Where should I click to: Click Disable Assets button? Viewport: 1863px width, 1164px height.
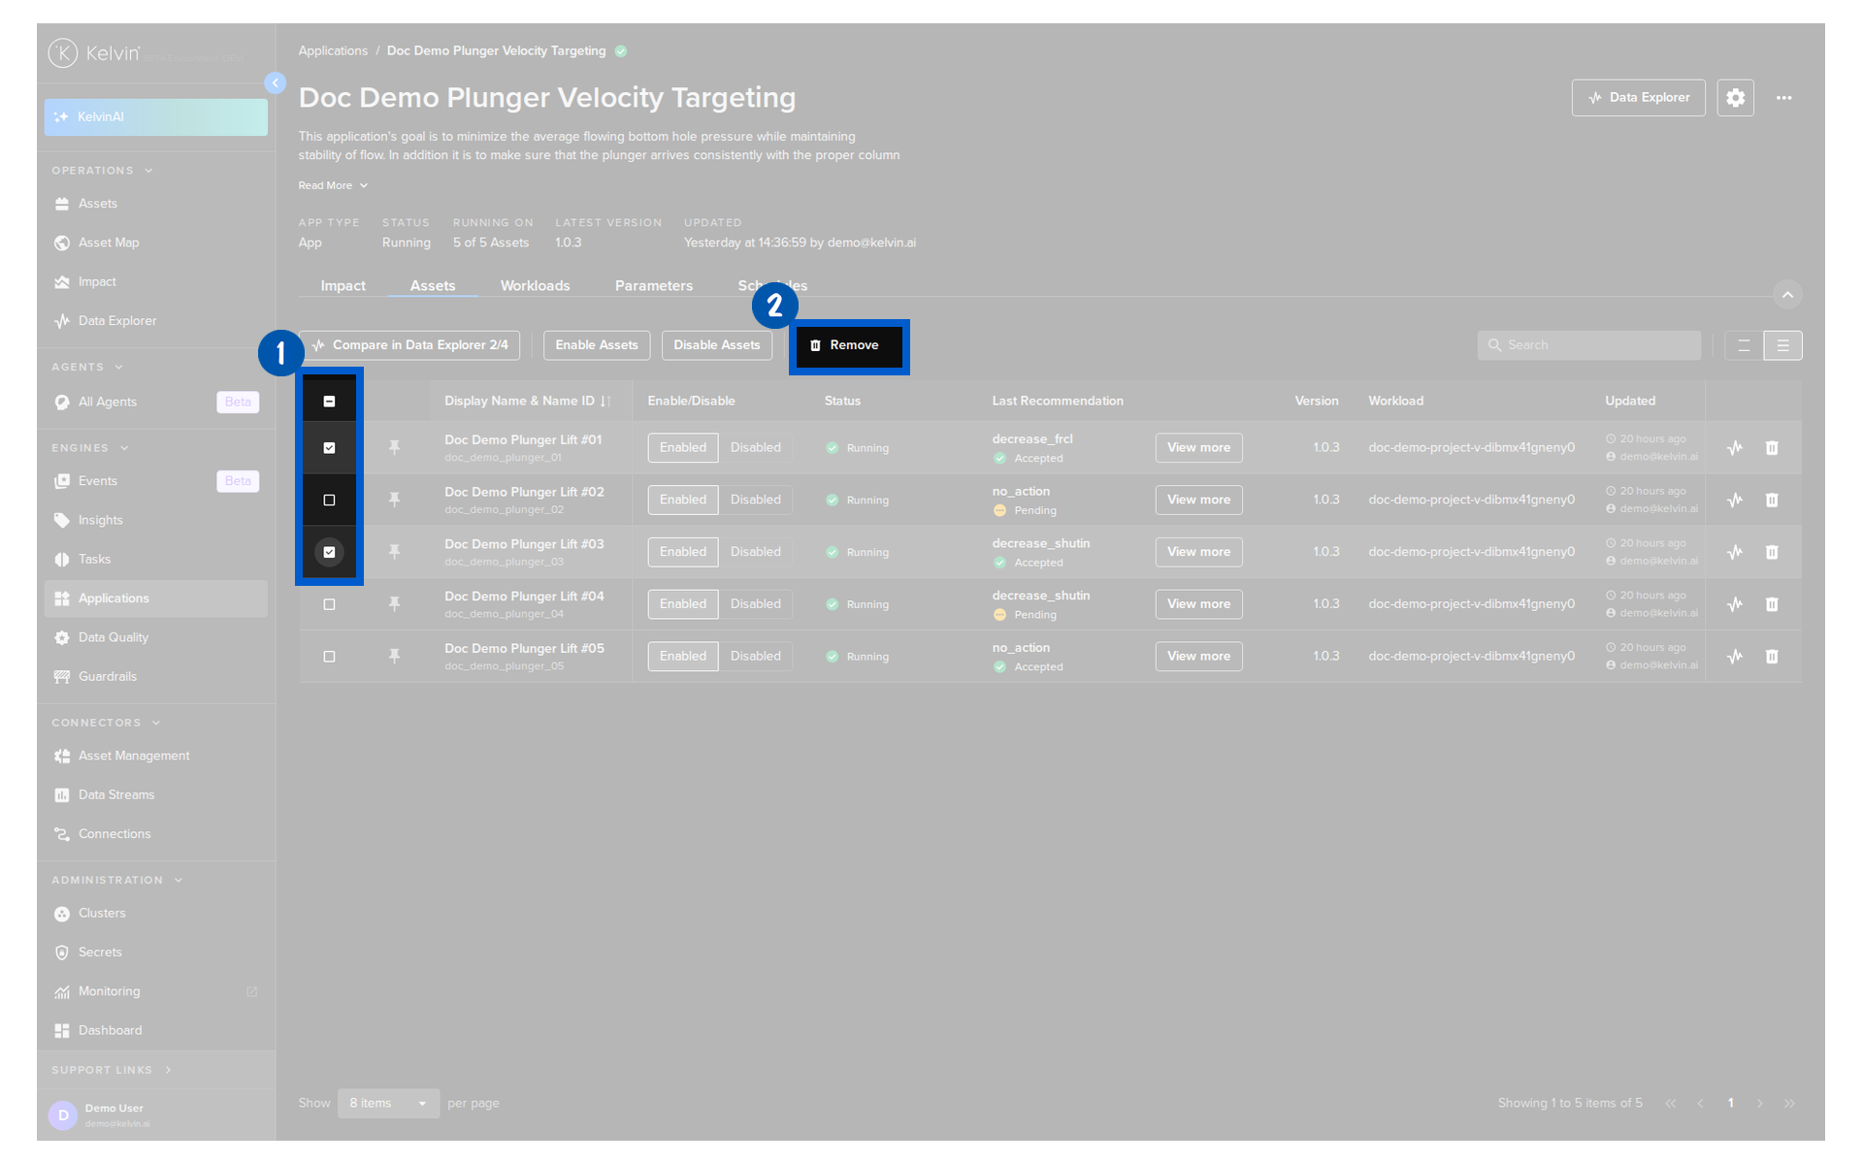[717, 345]
